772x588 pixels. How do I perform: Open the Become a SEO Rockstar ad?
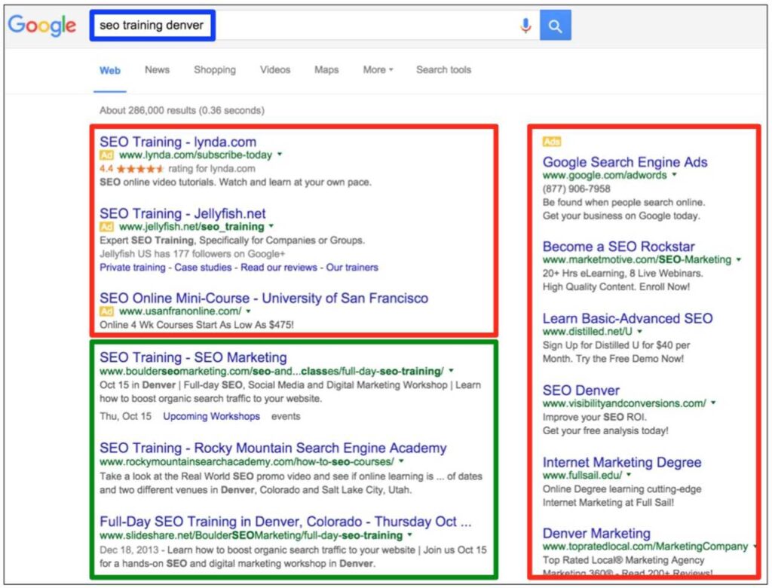tap(618, 247)
